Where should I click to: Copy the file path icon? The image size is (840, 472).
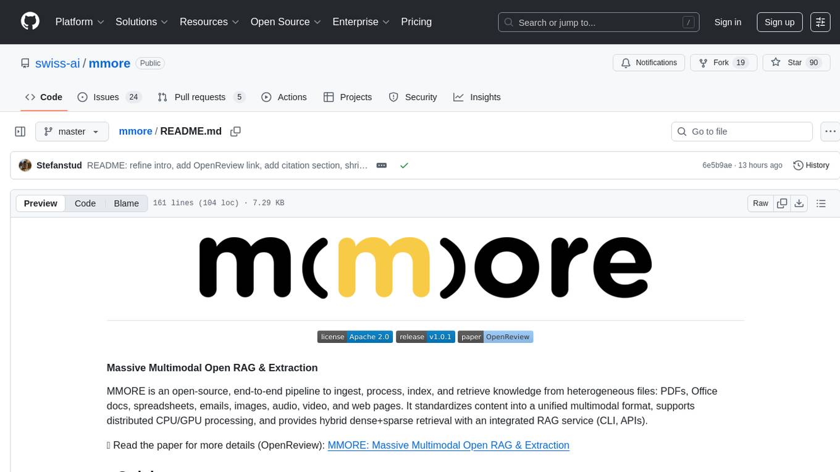[235, 132]
